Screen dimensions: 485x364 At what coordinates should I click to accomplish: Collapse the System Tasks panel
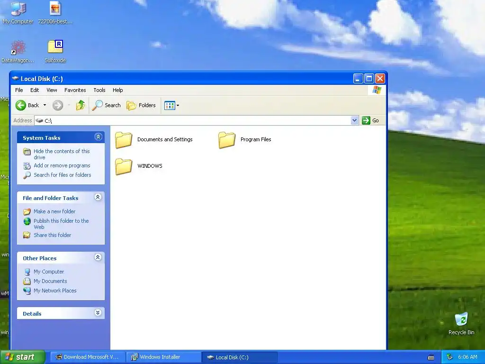pos(99,137)
